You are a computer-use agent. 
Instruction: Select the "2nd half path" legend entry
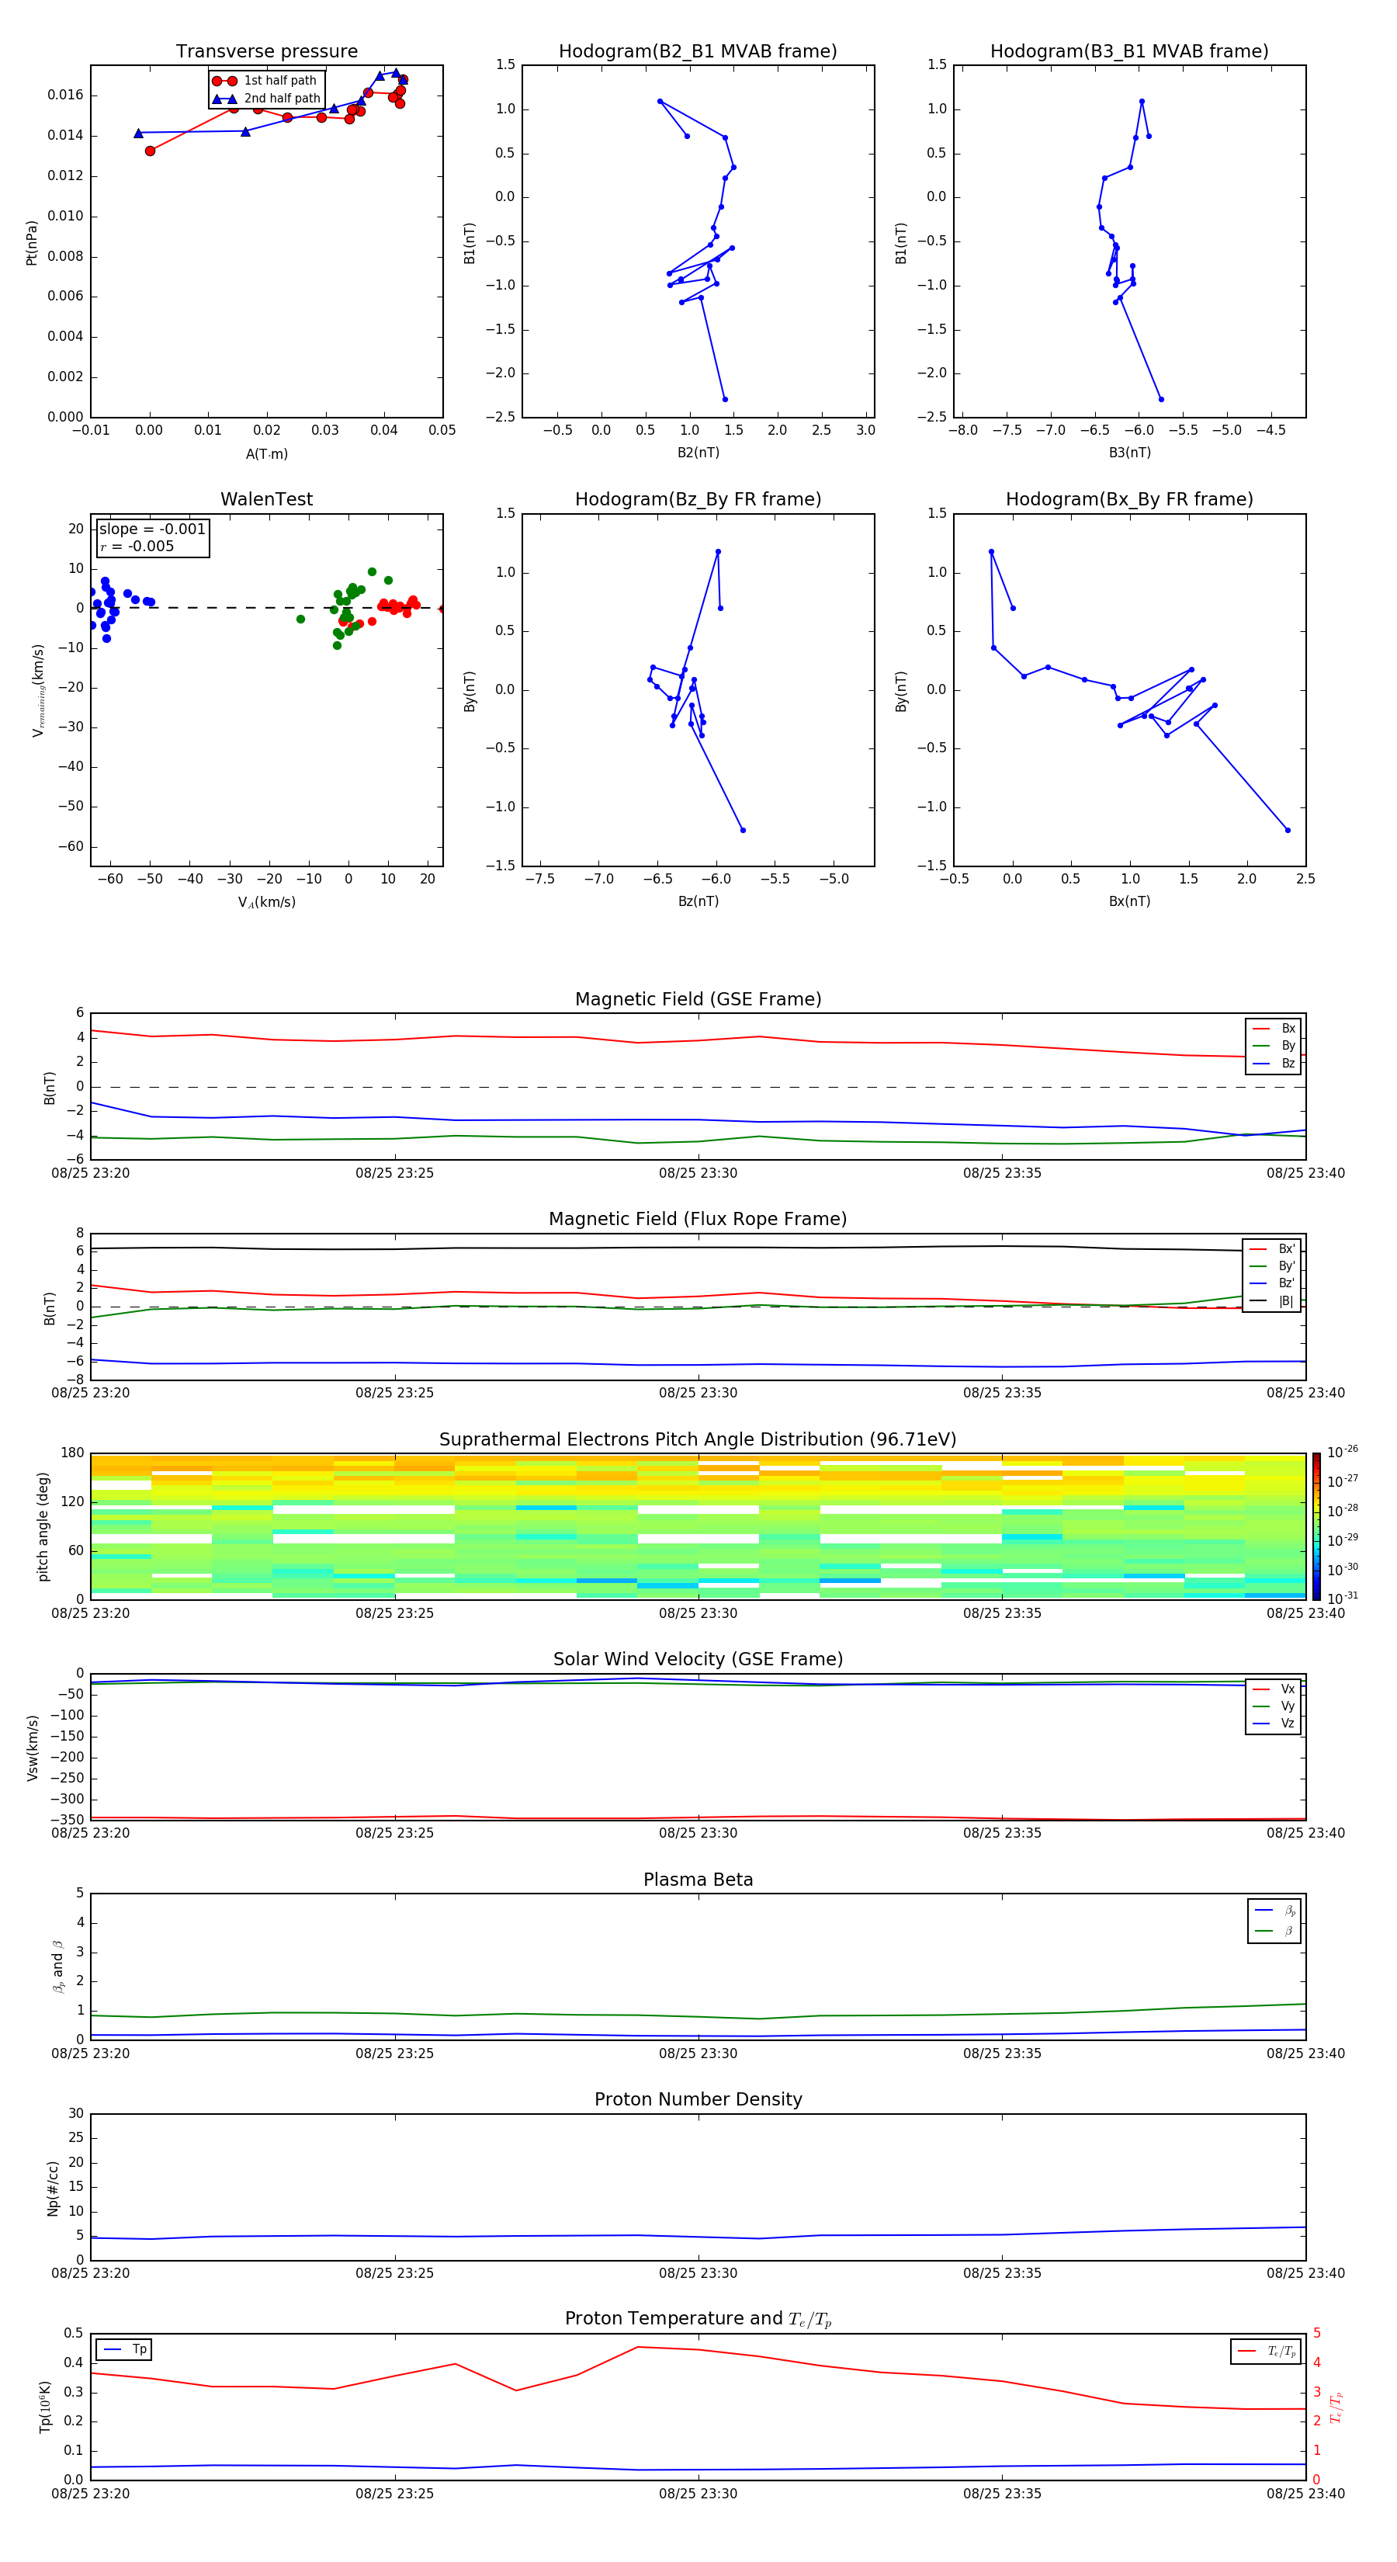click(x=266, y=99)
